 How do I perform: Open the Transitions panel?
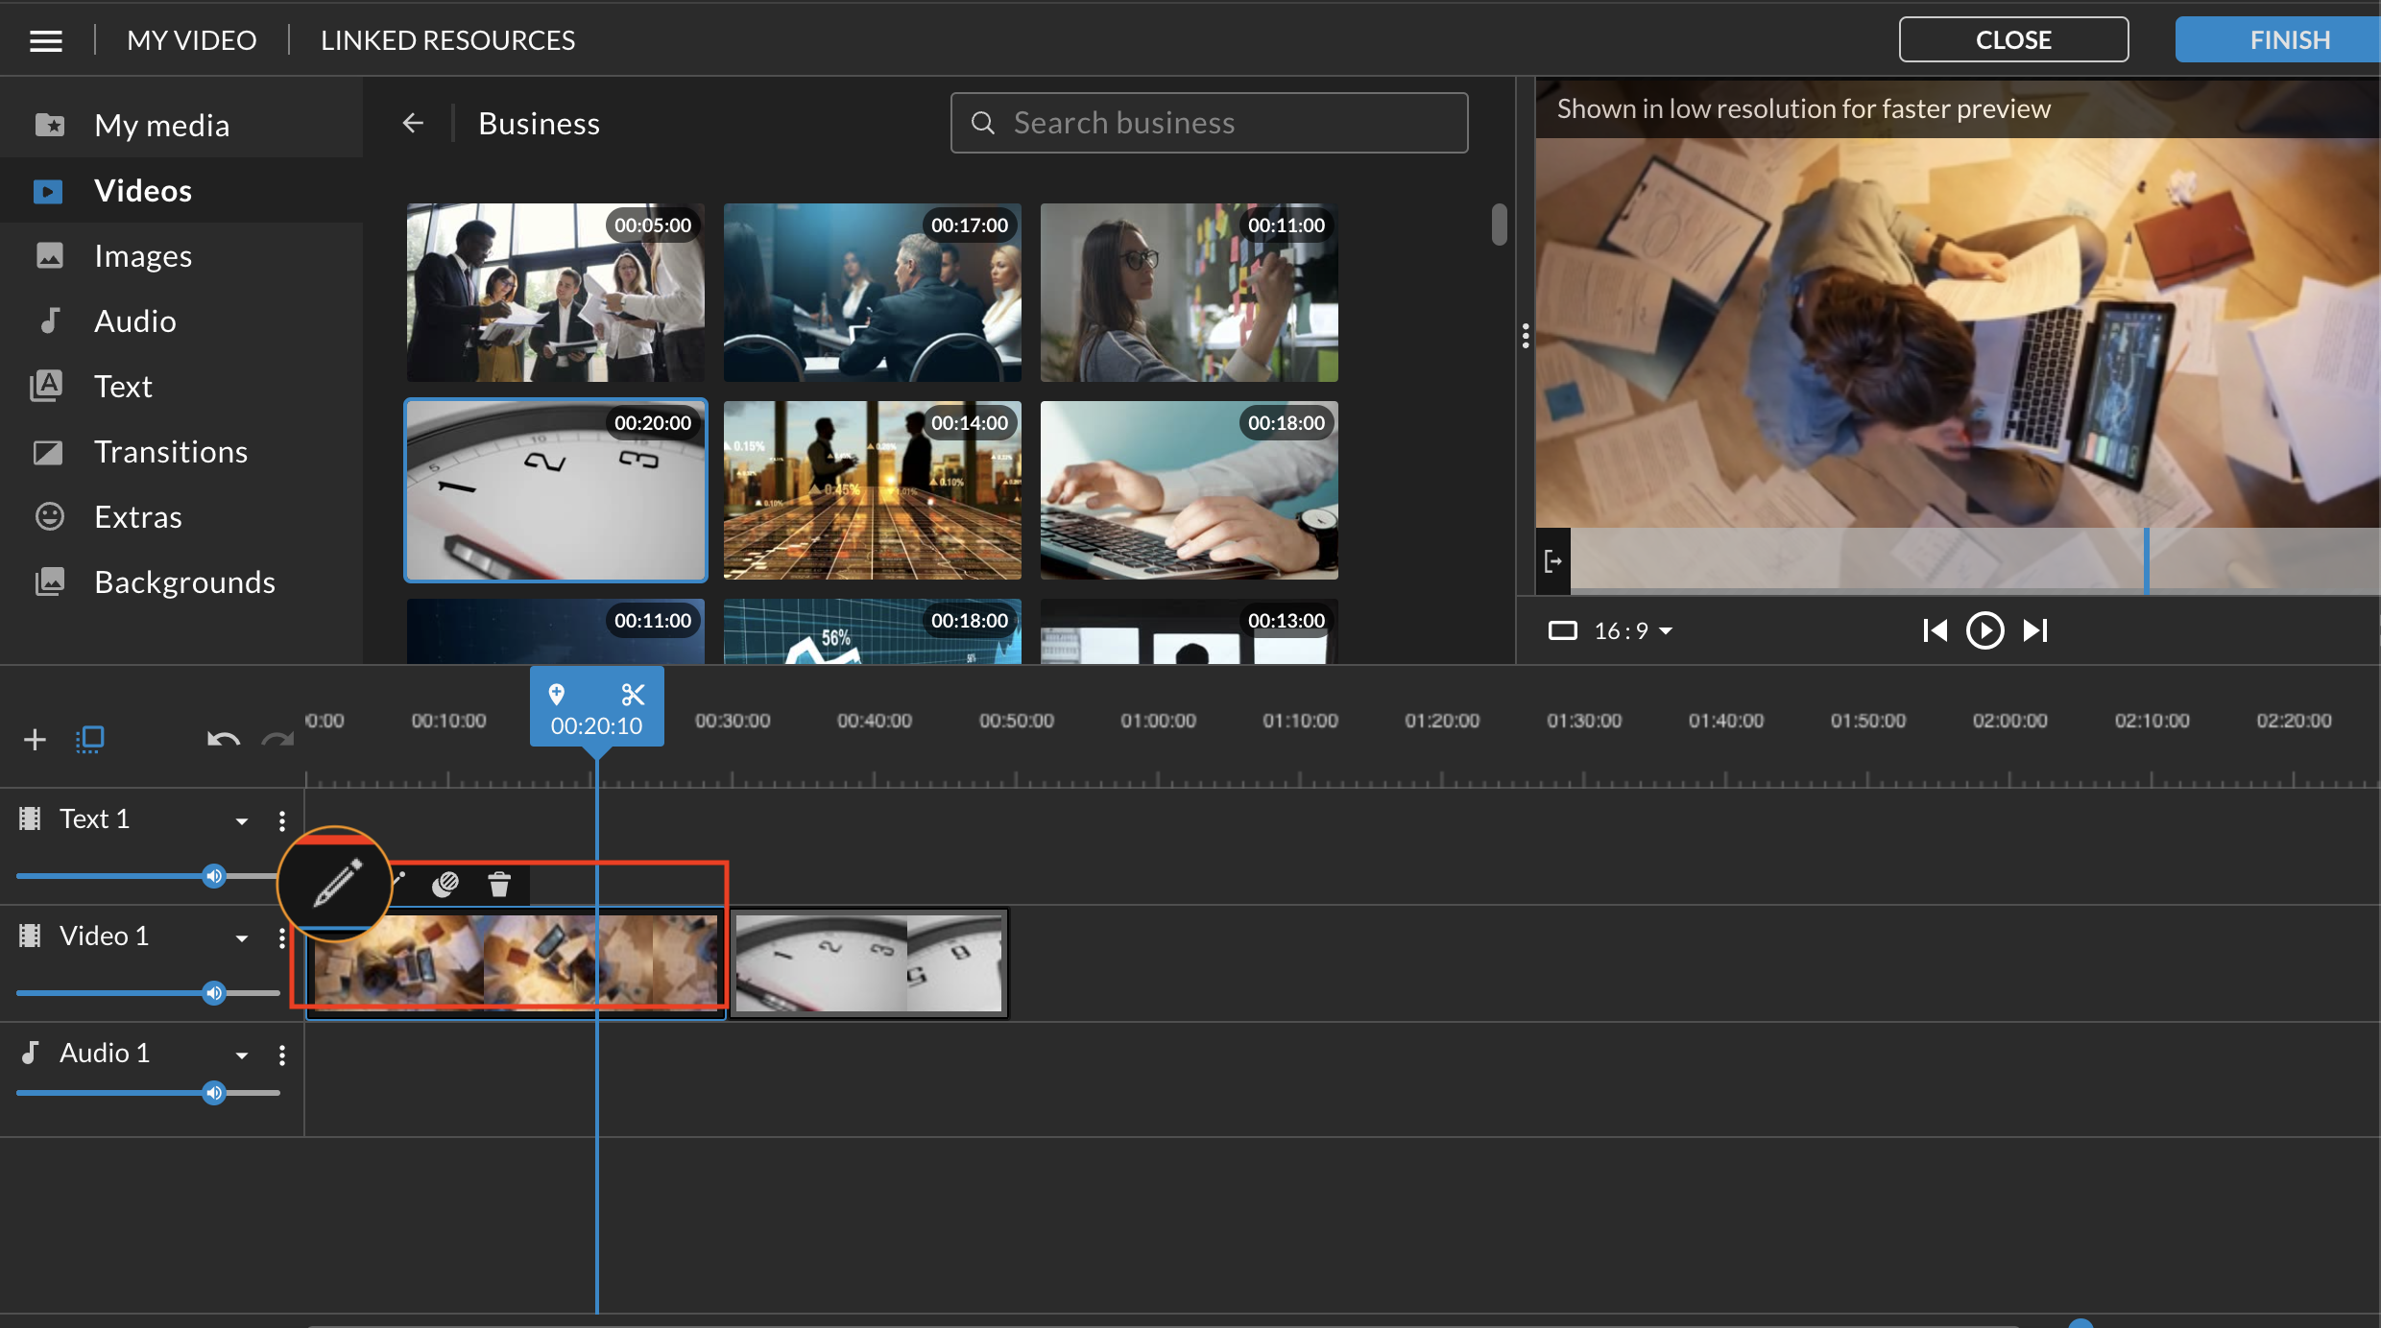(171, 451)
